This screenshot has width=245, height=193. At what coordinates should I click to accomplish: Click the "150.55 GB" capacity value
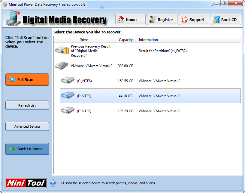(x=126, y=81)
